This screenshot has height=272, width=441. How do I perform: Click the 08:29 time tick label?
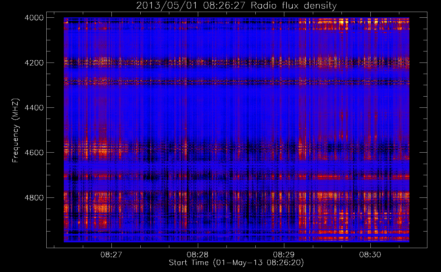pyautogui.click(x=284, y=255)
